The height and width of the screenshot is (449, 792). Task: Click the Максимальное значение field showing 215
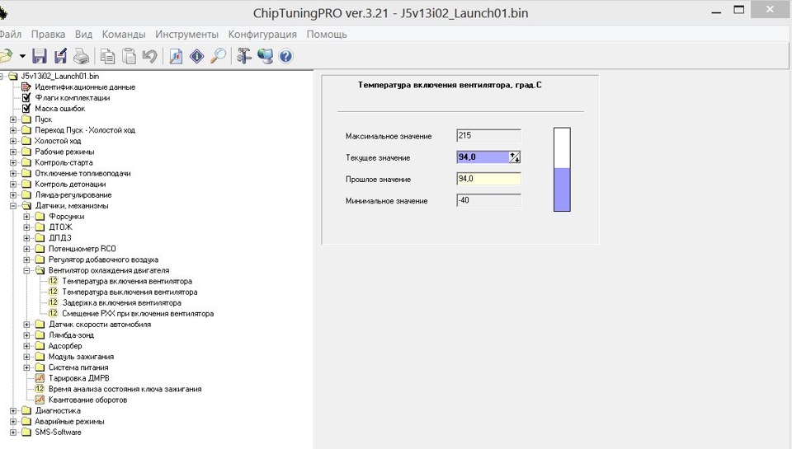[x=488, y=136]
